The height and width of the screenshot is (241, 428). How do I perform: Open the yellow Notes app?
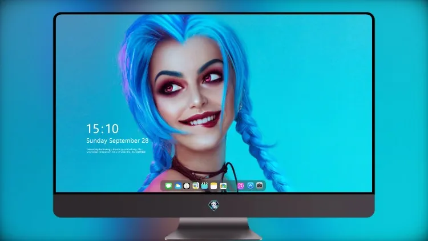pos(214,186)
